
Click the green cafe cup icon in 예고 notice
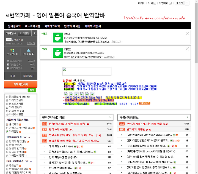coord(58,38)
